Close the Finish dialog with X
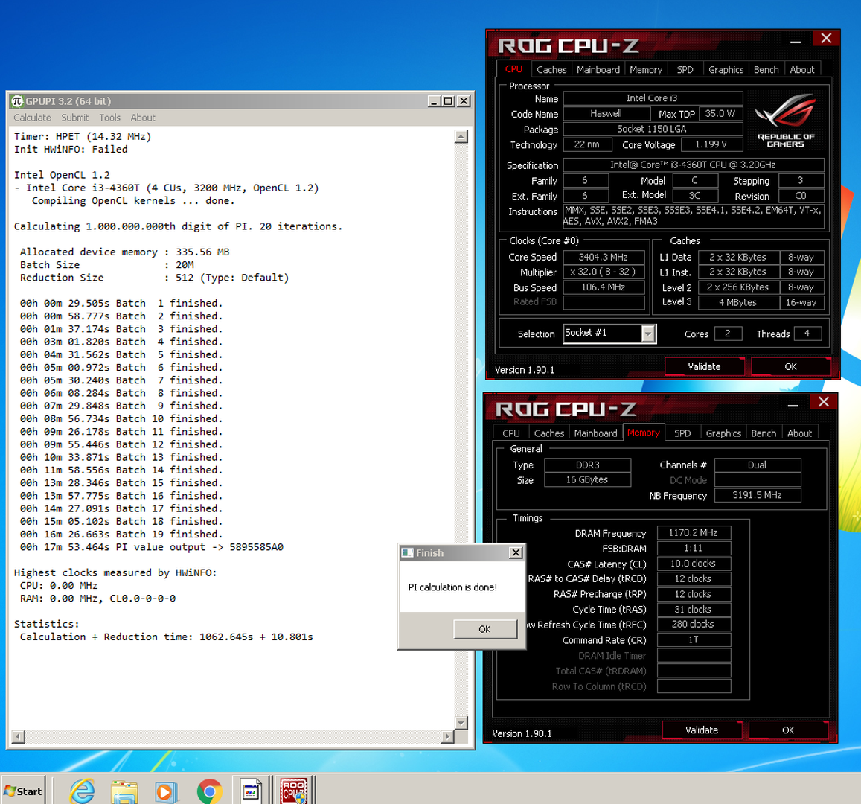 click(516, 552)
